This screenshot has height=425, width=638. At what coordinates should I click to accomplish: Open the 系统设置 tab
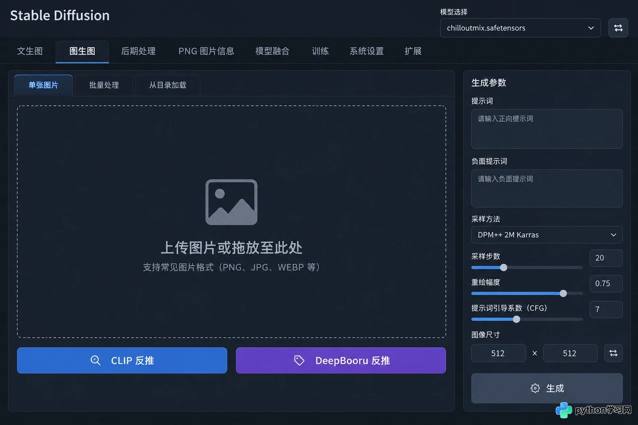click(x=367, y=51)
